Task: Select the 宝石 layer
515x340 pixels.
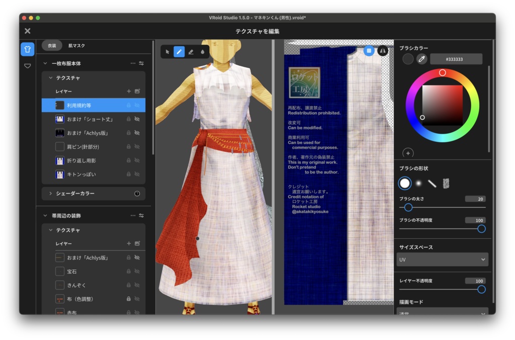Action: 94,271
